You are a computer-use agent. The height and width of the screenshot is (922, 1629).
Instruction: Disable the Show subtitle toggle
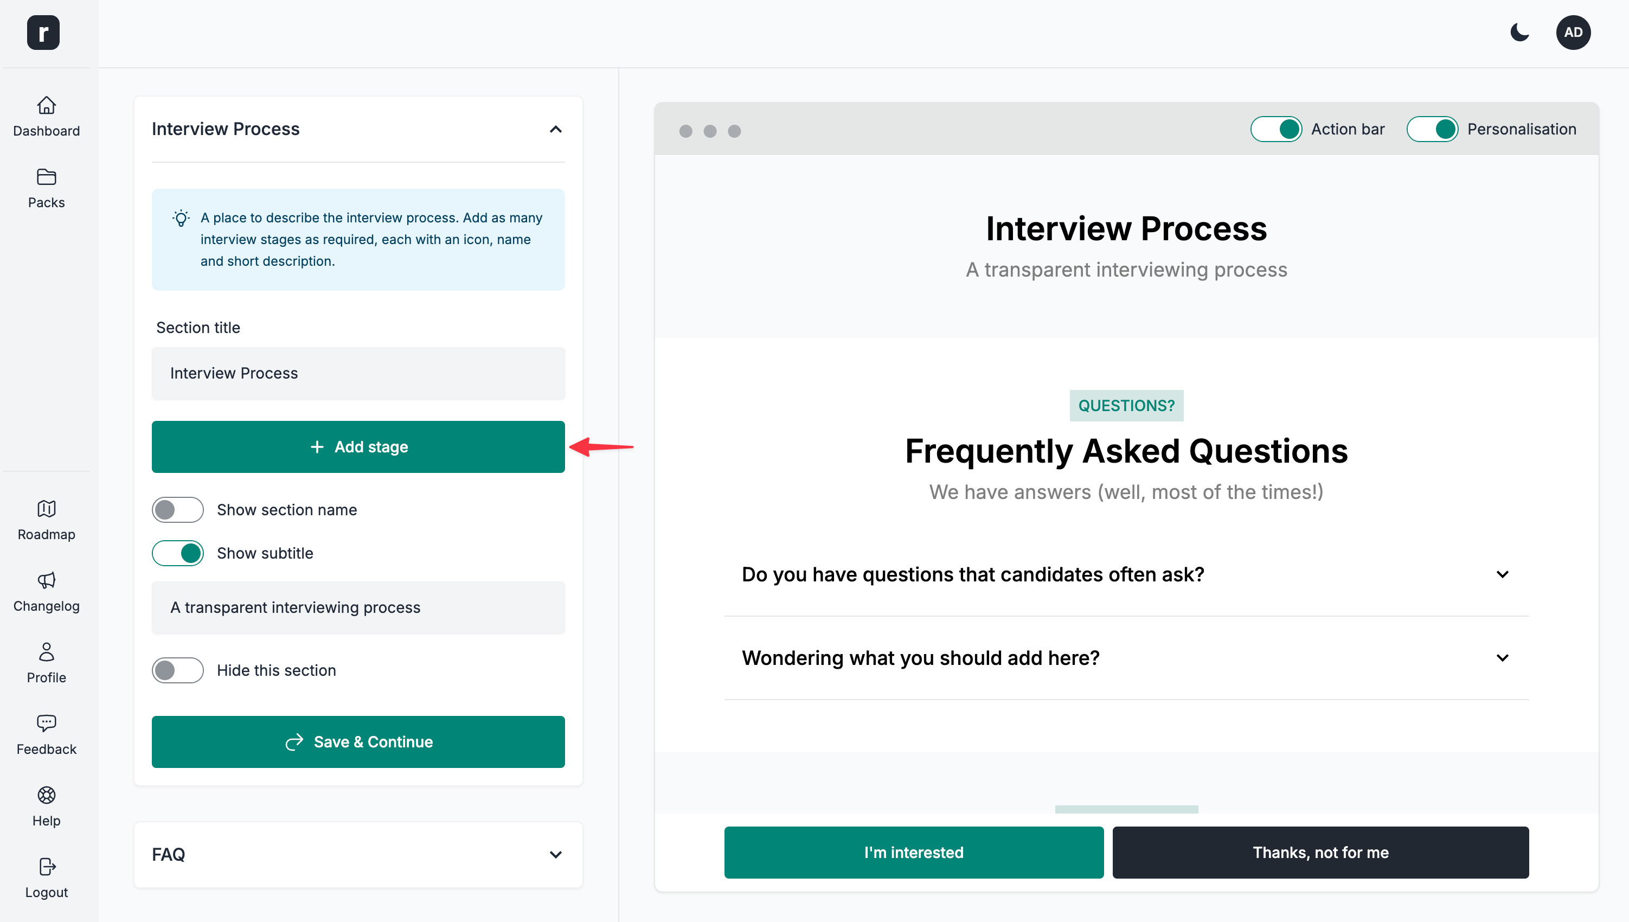coord(178,553)
